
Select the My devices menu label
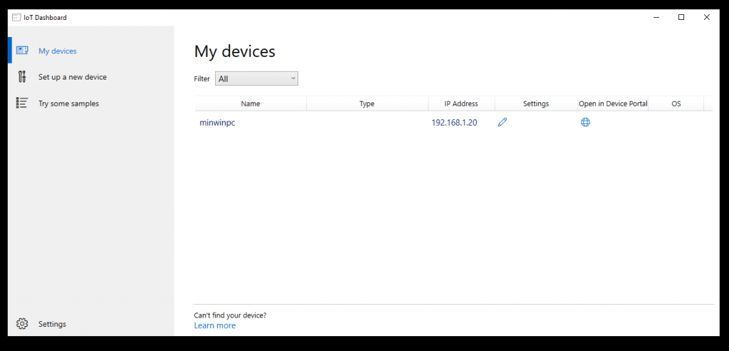pyautogui.click(x=58, y=51)
